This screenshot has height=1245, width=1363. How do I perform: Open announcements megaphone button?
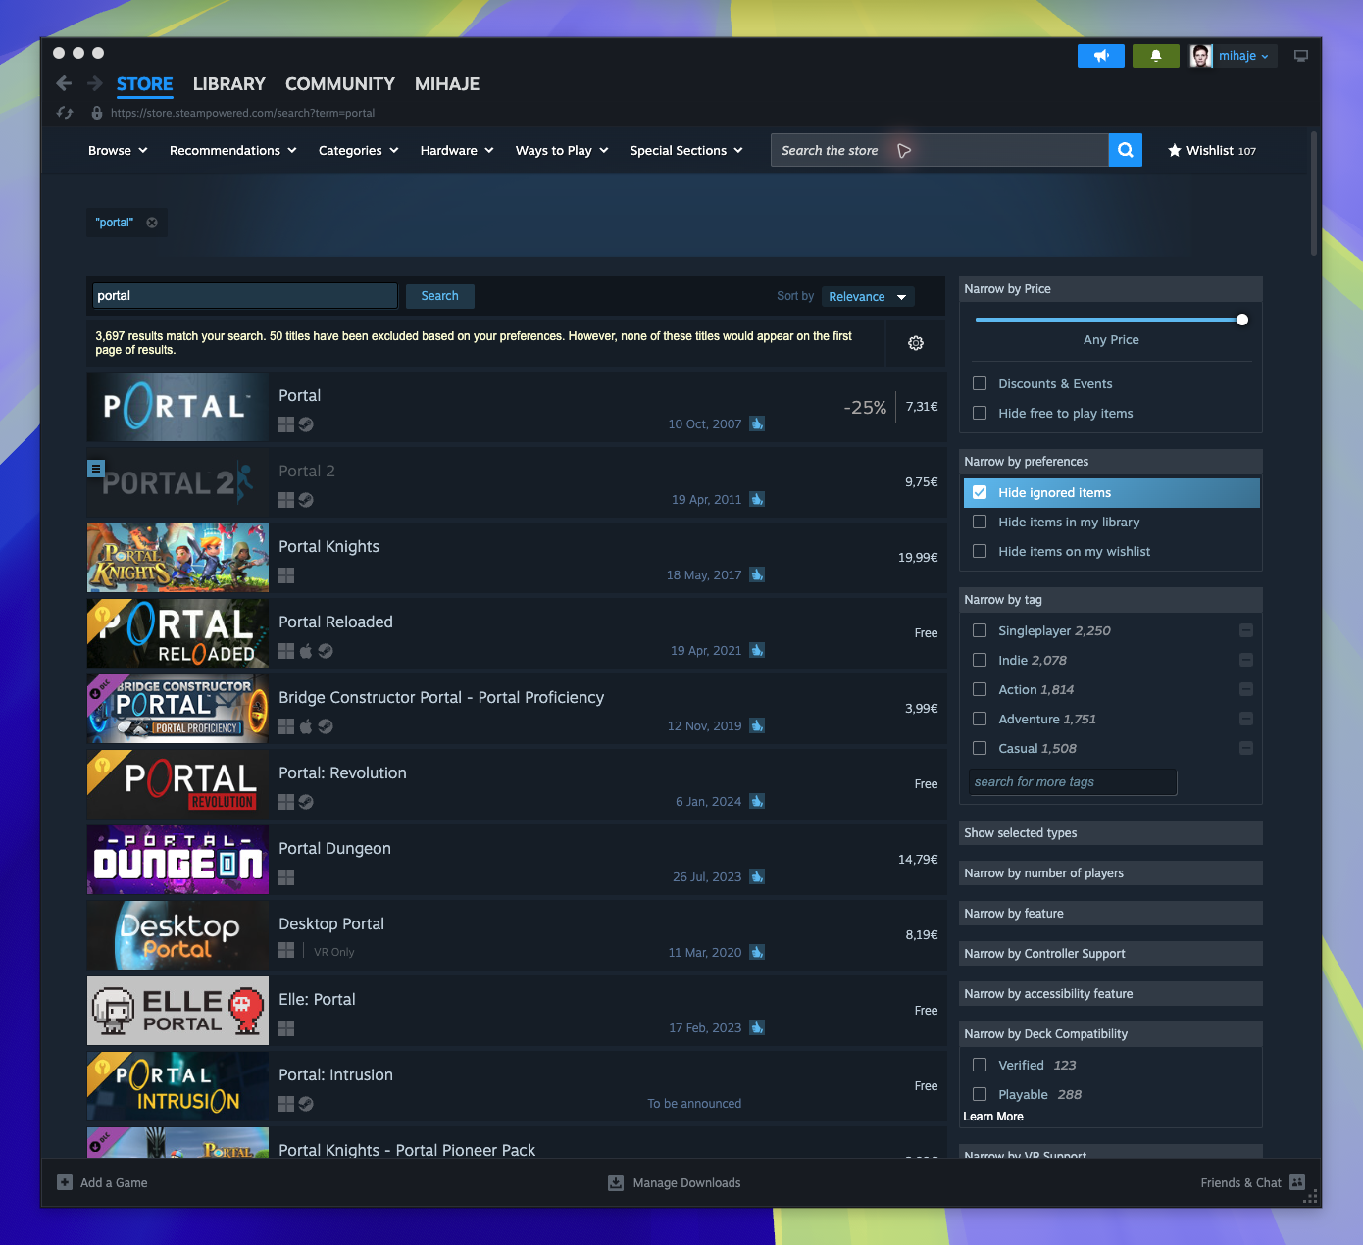(x=1101, y=56)
